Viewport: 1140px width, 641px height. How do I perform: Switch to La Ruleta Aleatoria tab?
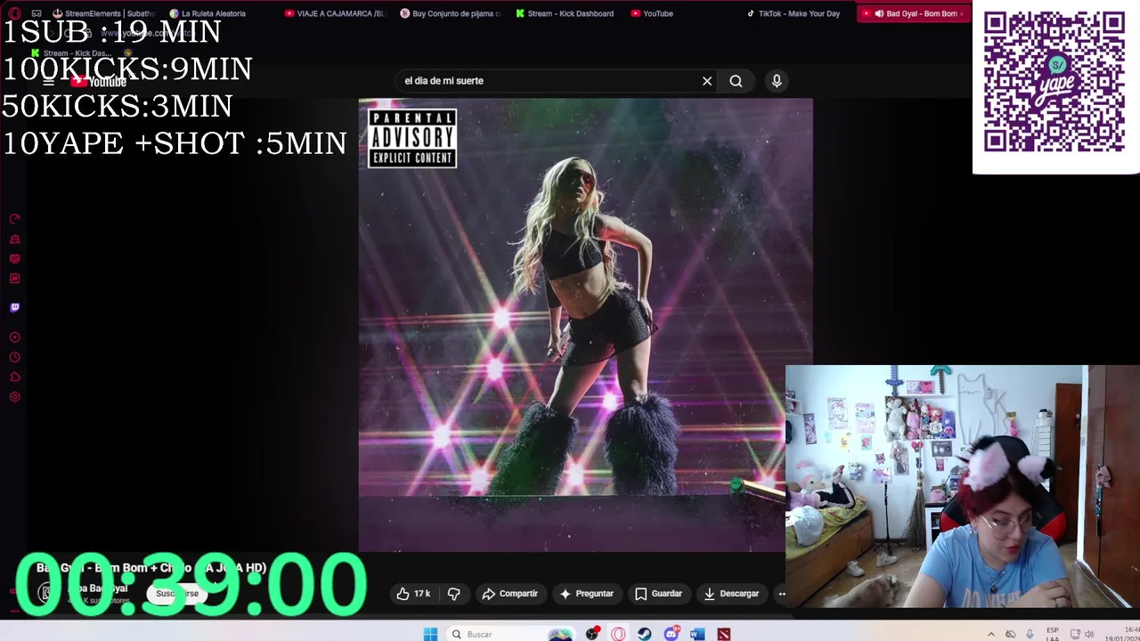[207, 13]
